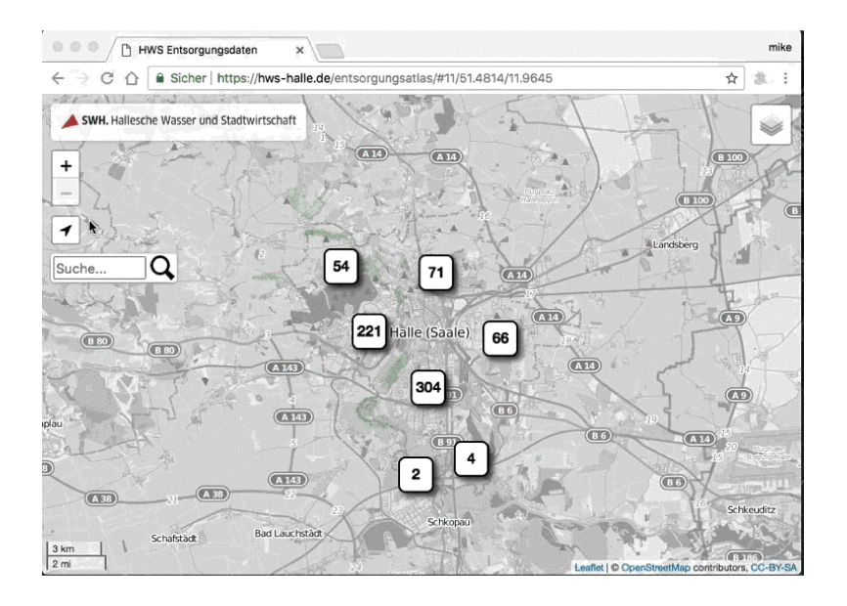Click the cluster marker labeled 71
Screen dimensions: 847x606
pyautogui.click(x=436, y=274)
